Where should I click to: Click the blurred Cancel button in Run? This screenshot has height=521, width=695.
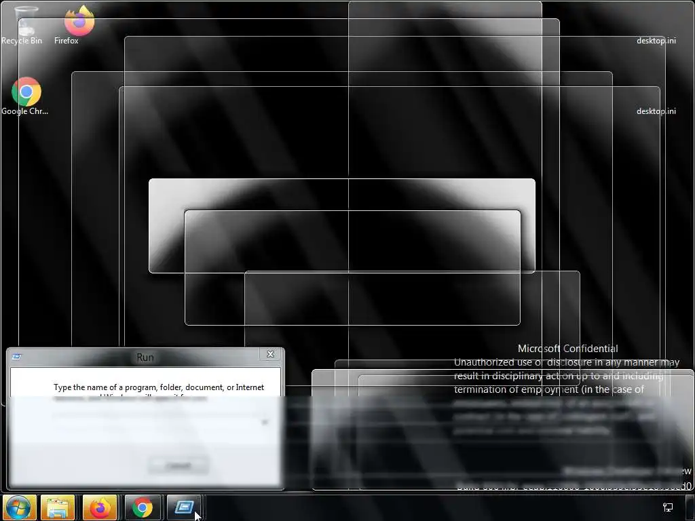tap(179, 465)
